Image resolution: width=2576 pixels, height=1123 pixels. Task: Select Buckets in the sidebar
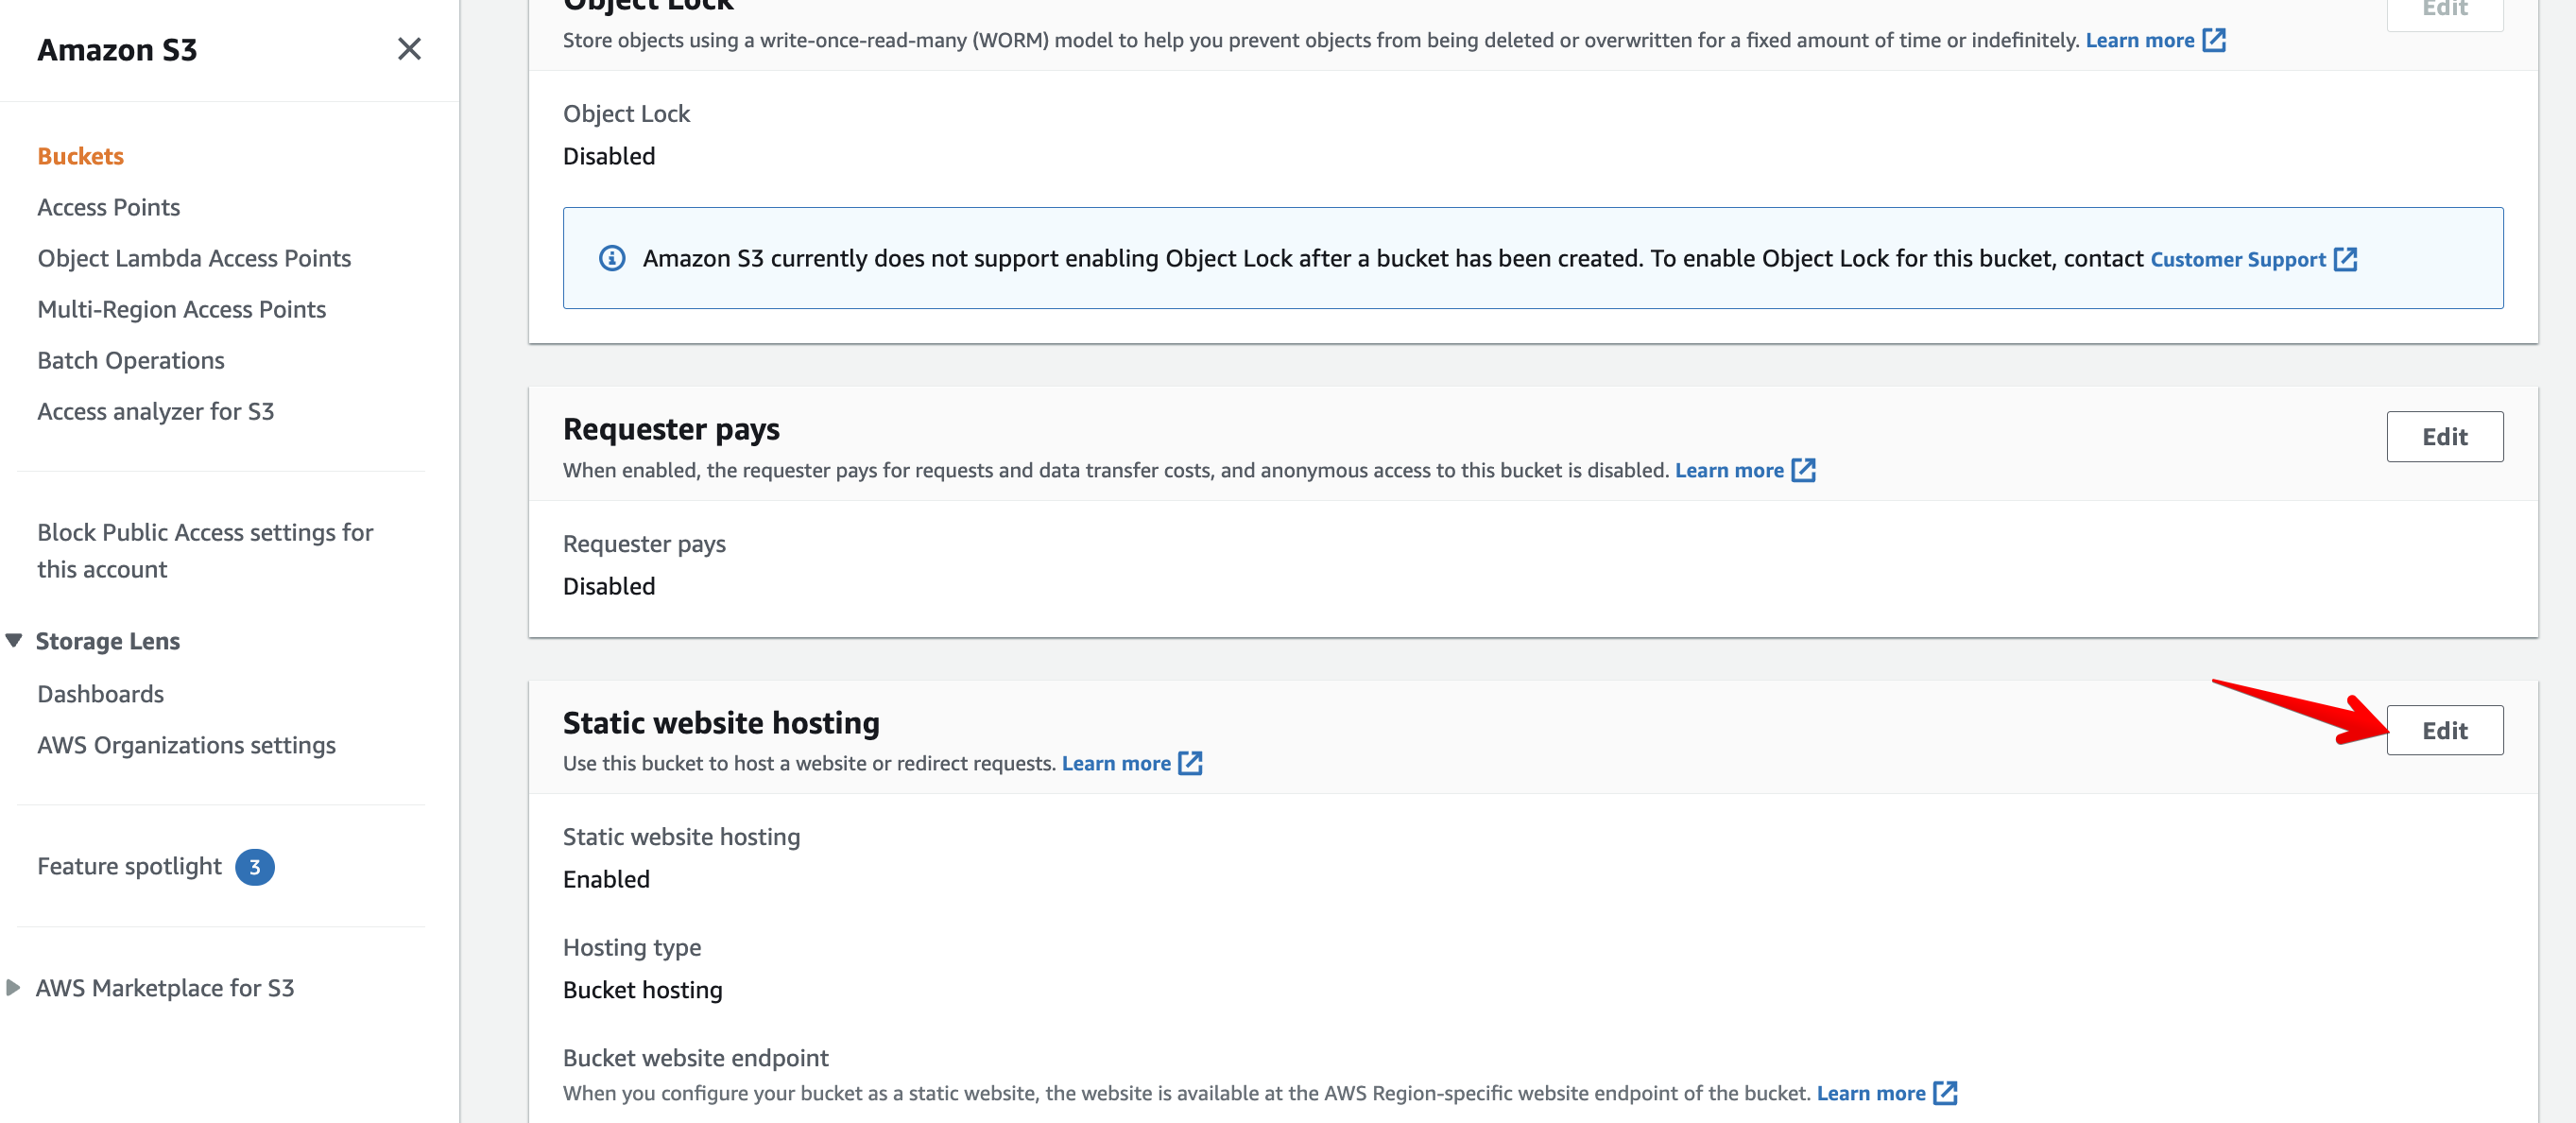(x=80, y=156)
